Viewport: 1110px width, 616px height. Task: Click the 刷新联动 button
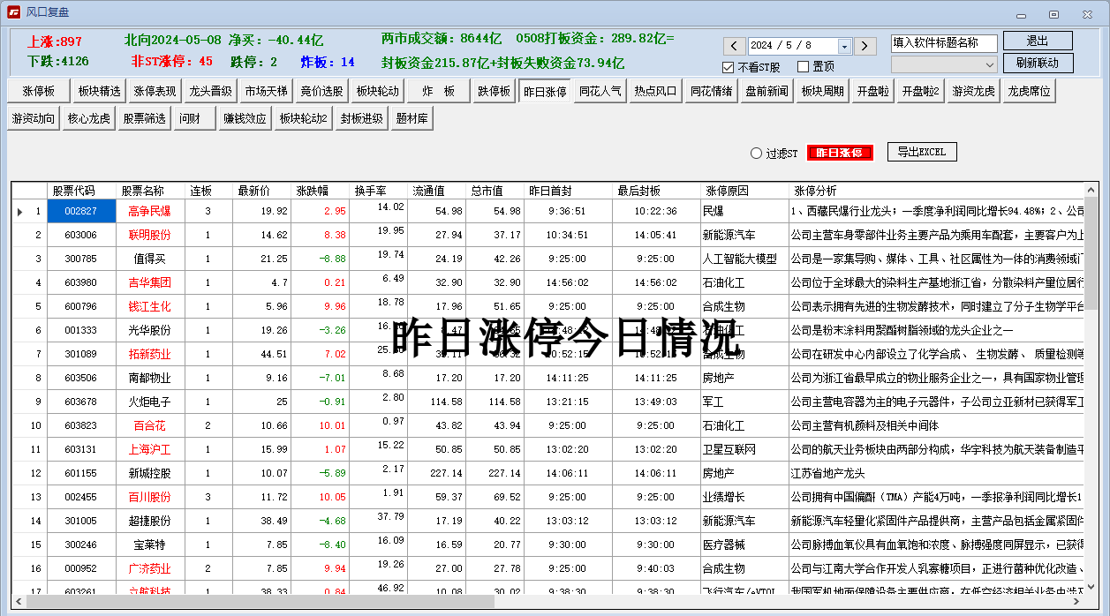click(x=1038, y=64)
